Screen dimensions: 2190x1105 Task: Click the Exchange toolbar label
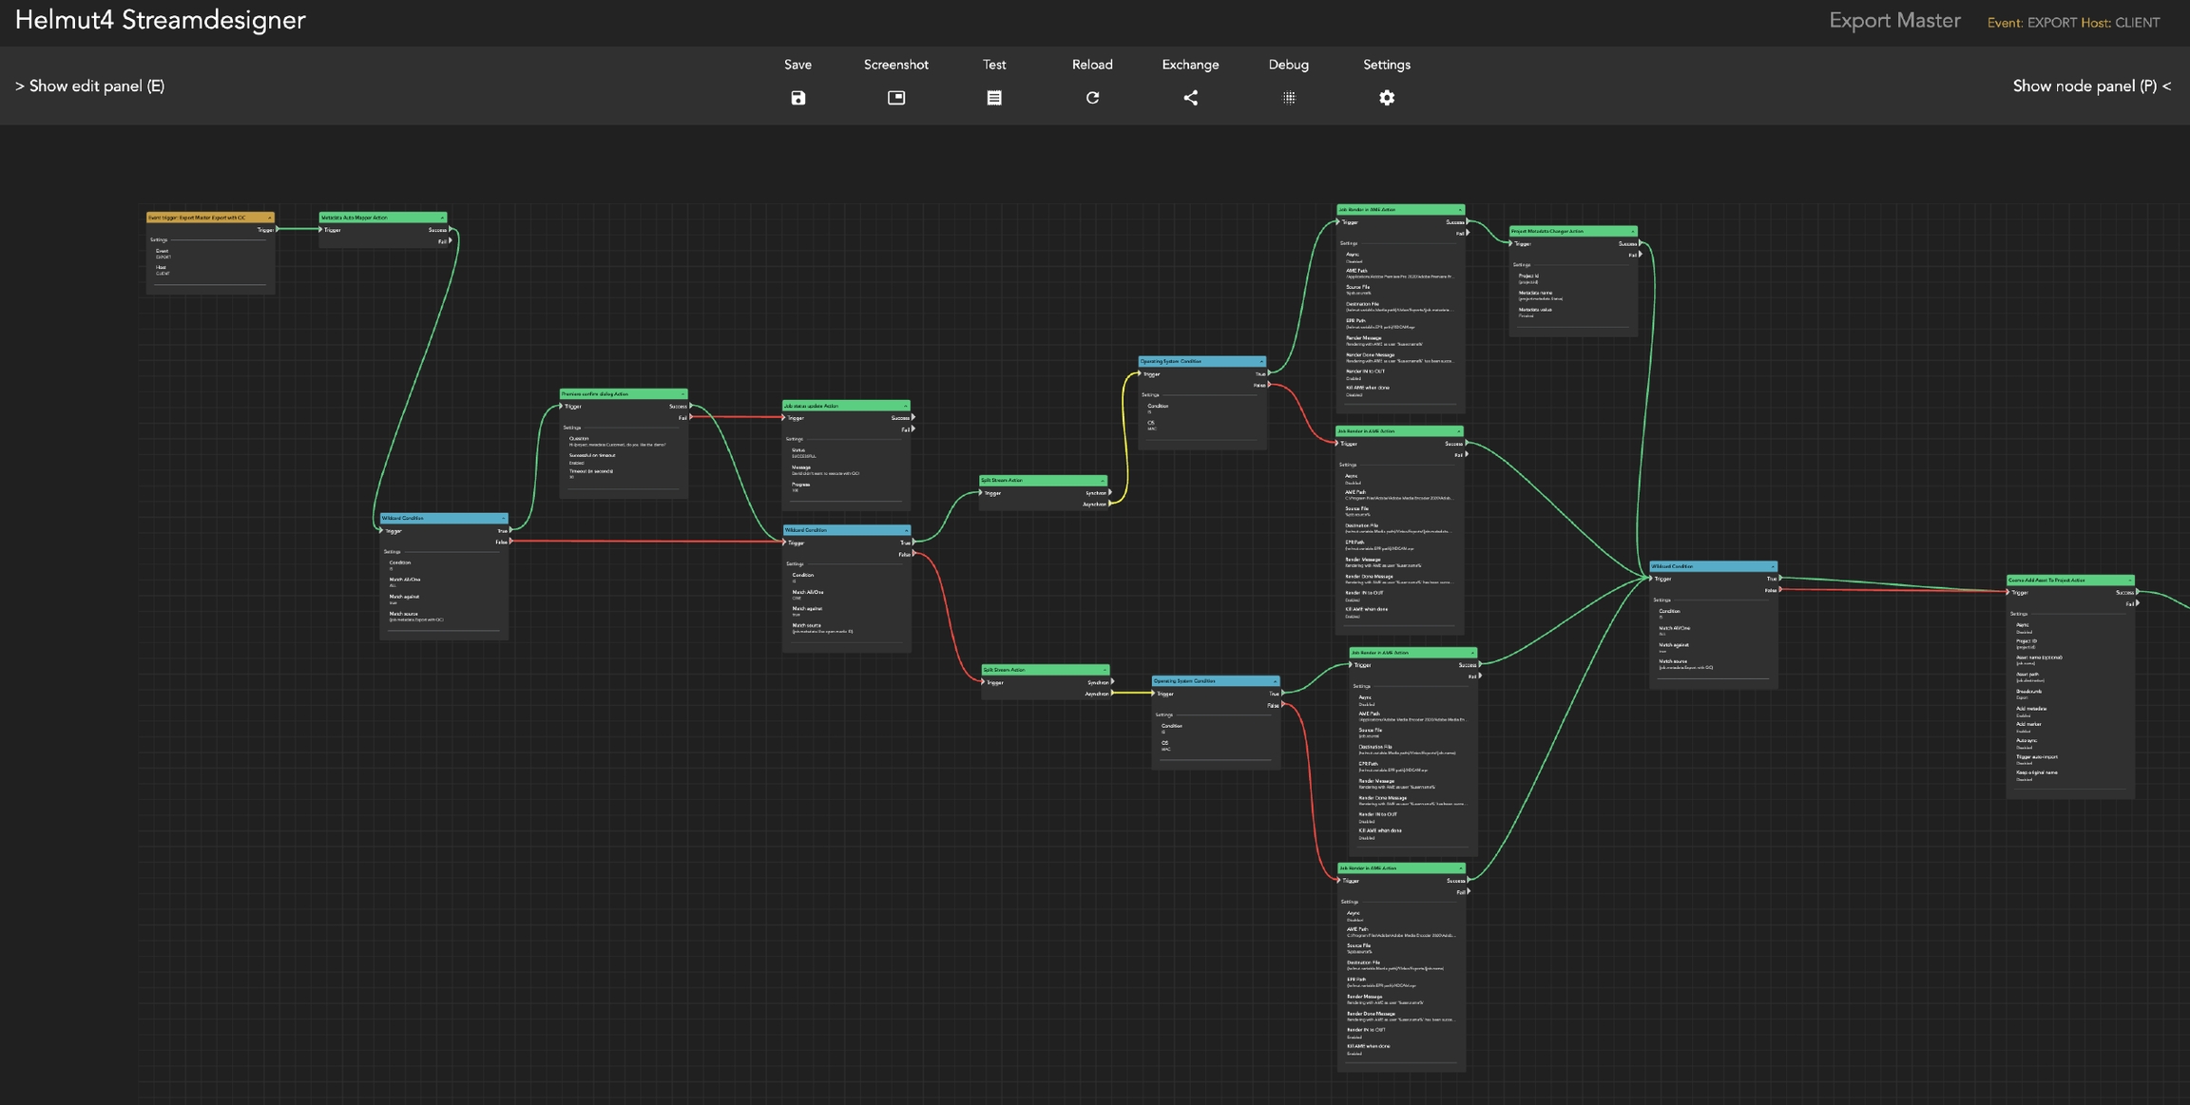(x=1190, y=65)
